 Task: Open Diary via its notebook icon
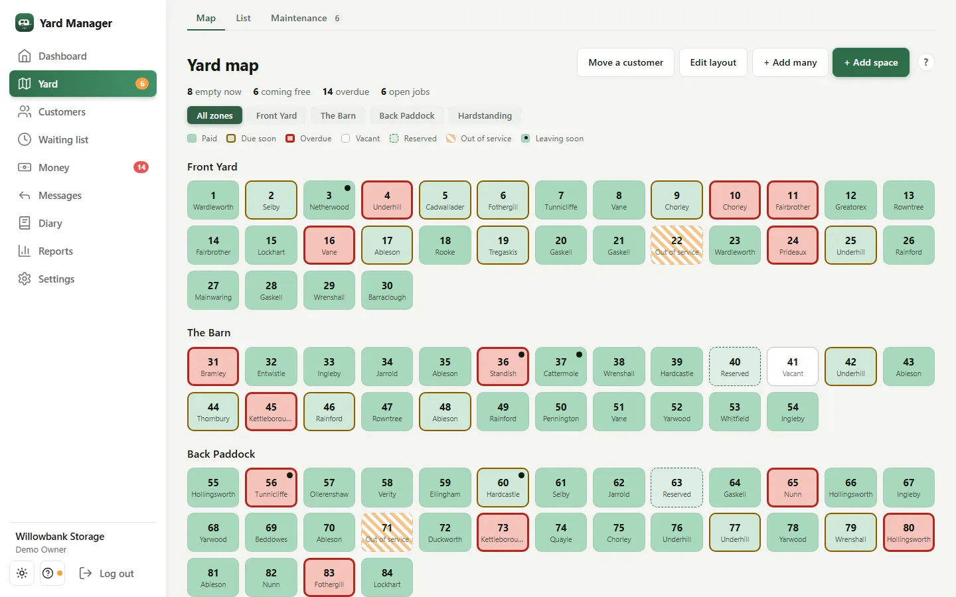pos(25,223)
